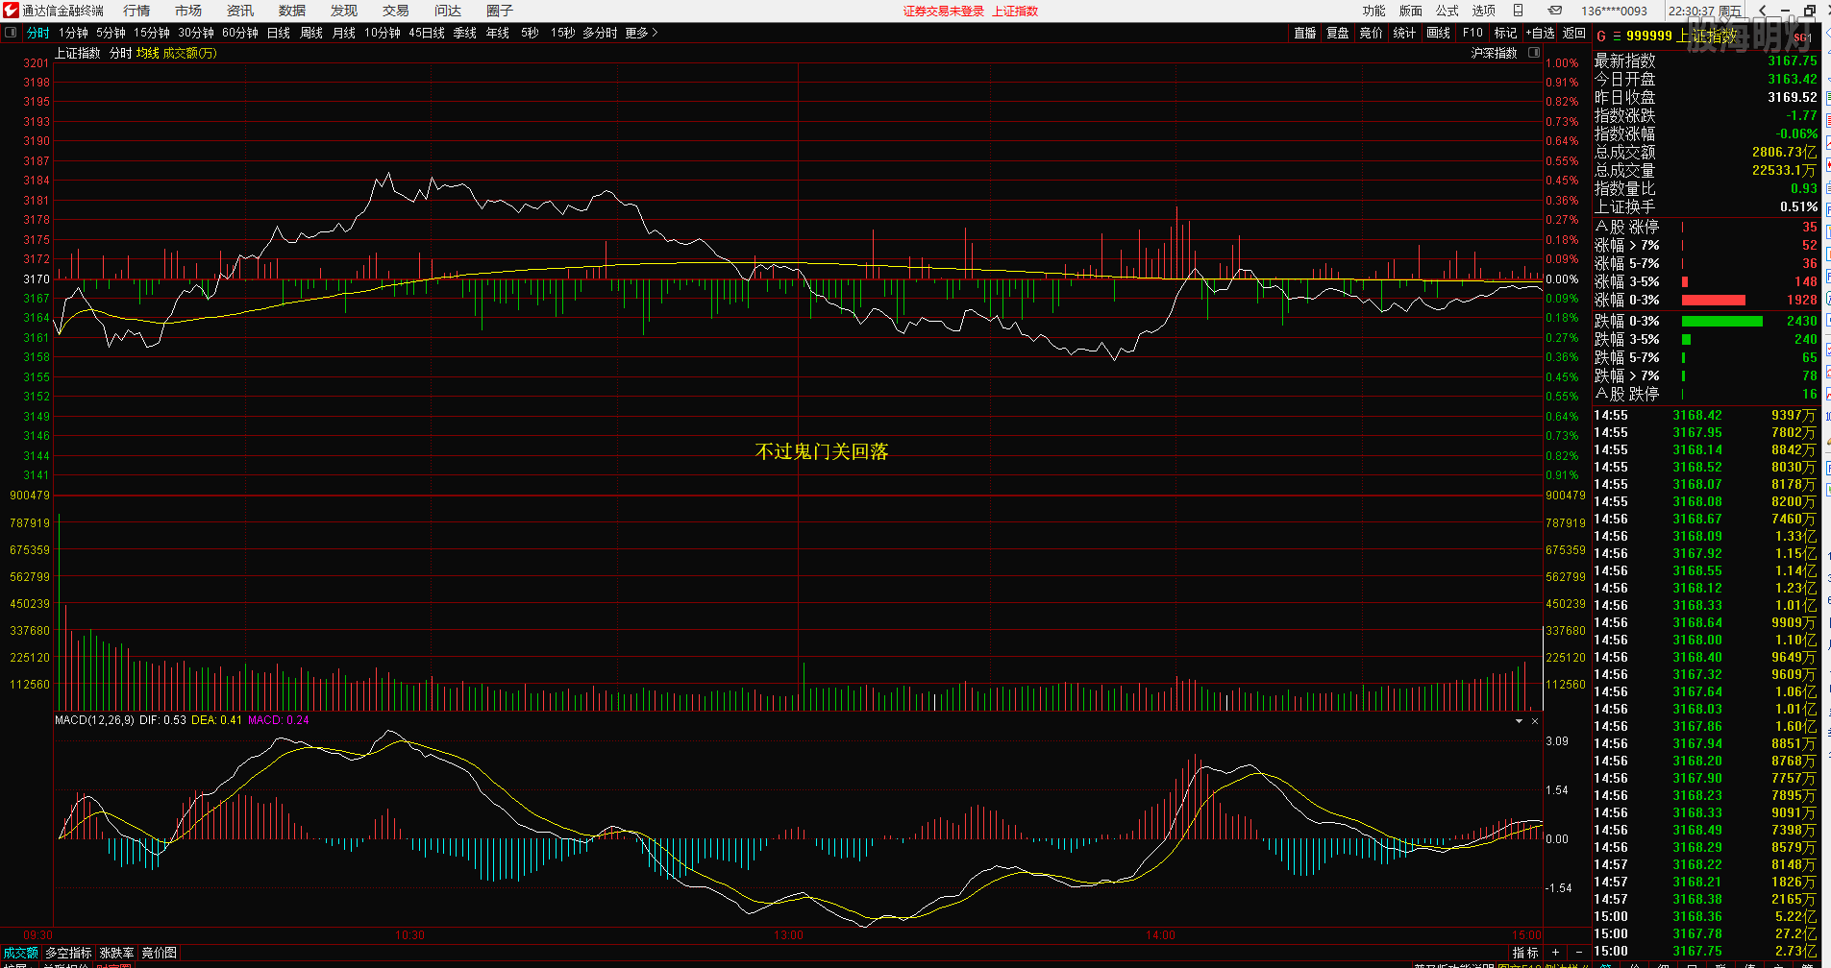Toggle the panel icon left of 分时
This screenshot has height=968, width=1831.
[x=11, y=33]
